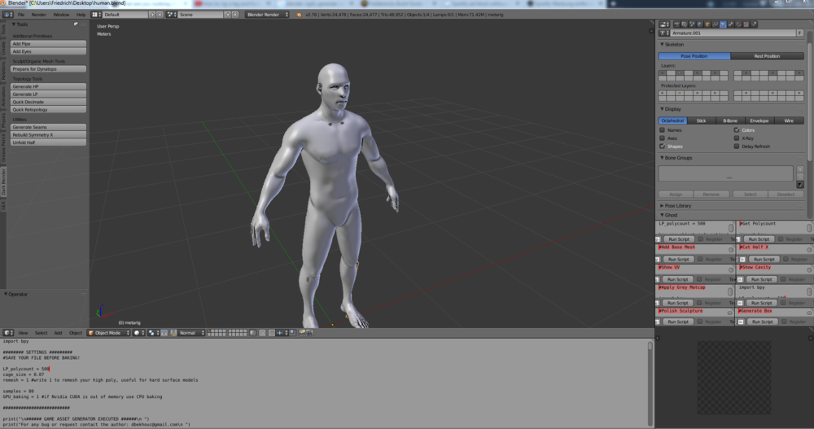
Task: Toggle the X-Ray checkbox
Action: [x=737, y=138]
